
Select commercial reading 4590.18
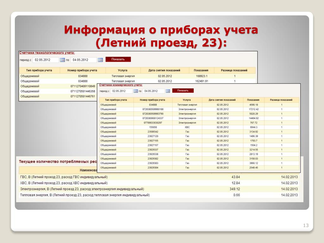click(x=254, y=105)
